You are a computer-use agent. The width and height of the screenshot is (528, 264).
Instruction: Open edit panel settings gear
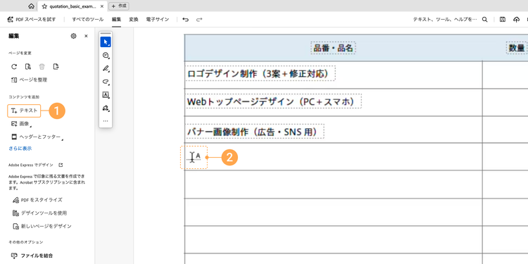pyautogui.click(x=73, y=36)
